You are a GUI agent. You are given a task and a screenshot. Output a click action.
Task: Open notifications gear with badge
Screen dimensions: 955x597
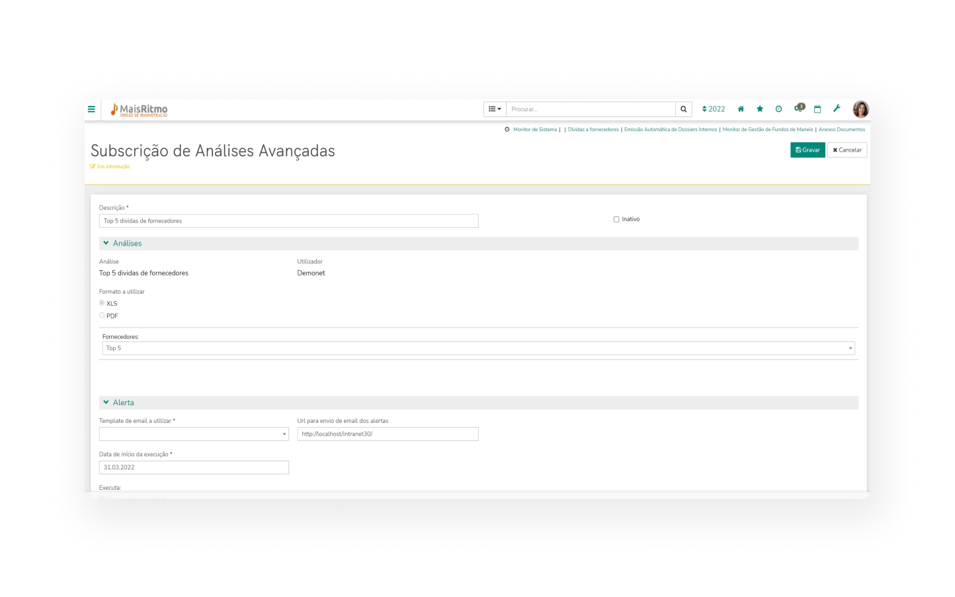click(x=798, y=109)
